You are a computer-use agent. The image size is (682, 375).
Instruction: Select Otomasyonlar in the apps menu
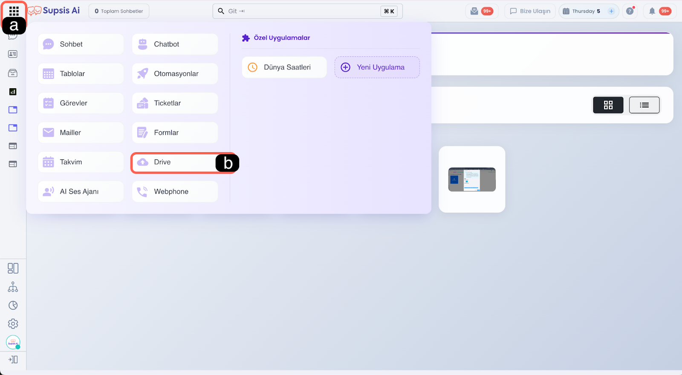click(x=175, y=74)
